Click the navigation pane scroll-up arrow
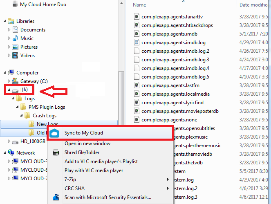This screenshot has height=204, width=271. coord(121,3)
